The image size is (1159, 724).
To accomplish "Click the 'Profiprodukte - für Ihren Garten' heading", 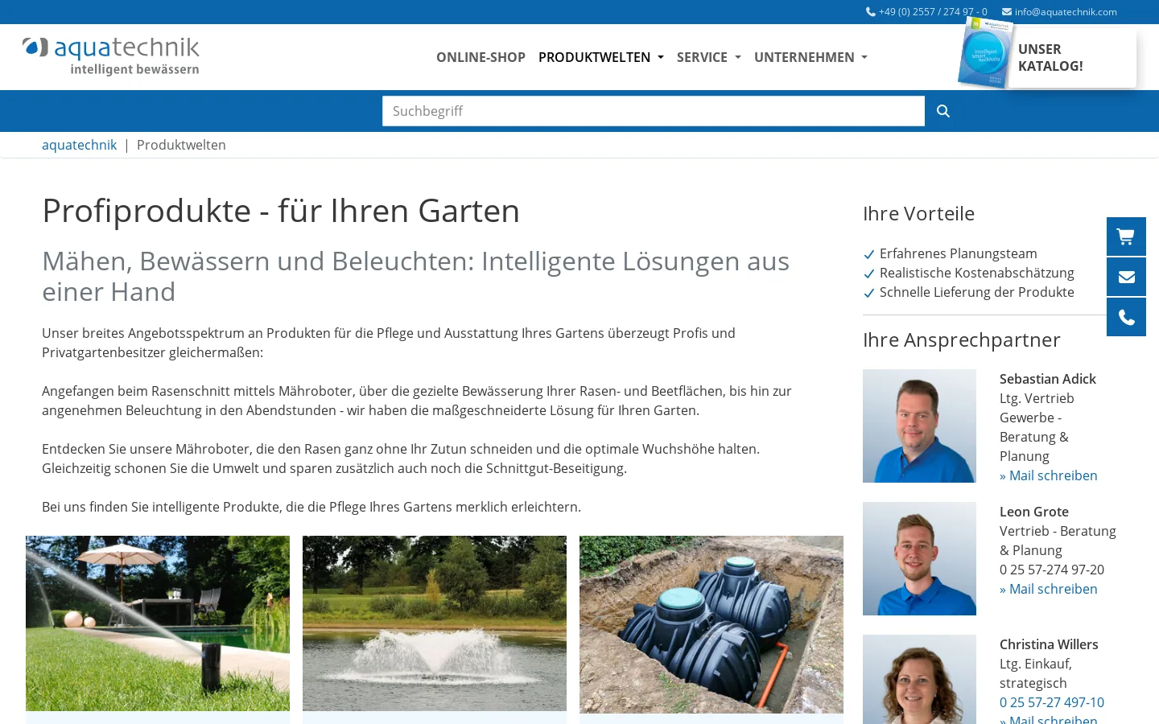I will (281, 211).
